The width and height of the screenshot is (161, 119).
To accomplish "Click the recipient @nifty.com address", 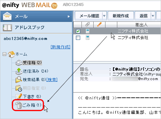I will [x=148, y=79].
